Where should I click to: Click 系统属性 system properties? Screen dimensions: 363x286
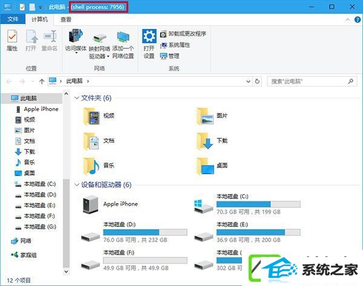click(x=175, y=45)
